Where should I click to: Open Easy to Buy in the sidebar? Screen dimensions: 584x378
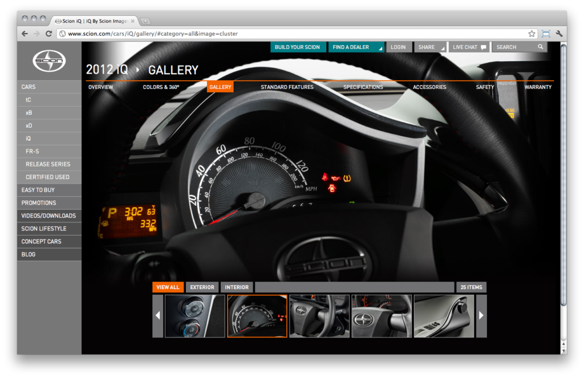(49, 190)
